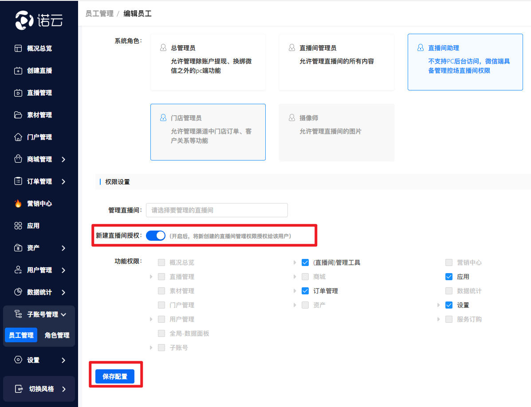Click the 创建直播 icon in sidebar
This screenshot has height=407, width=531.
(18, 70)
